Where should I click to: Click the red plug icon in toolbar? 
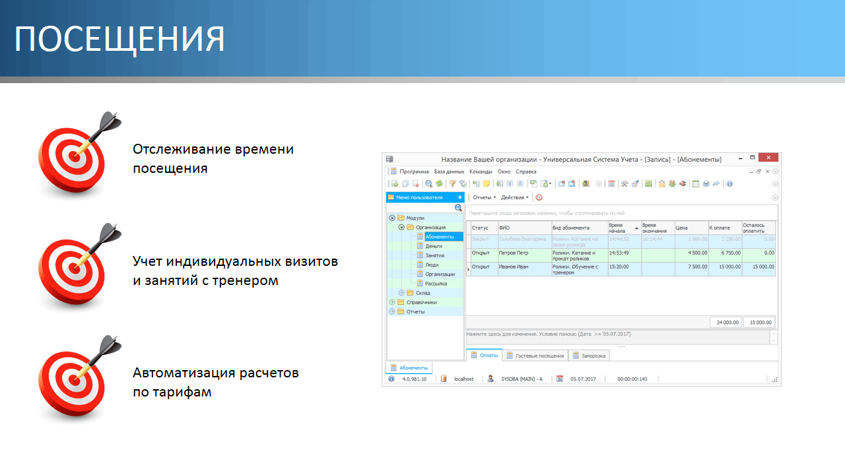point(683,183)
